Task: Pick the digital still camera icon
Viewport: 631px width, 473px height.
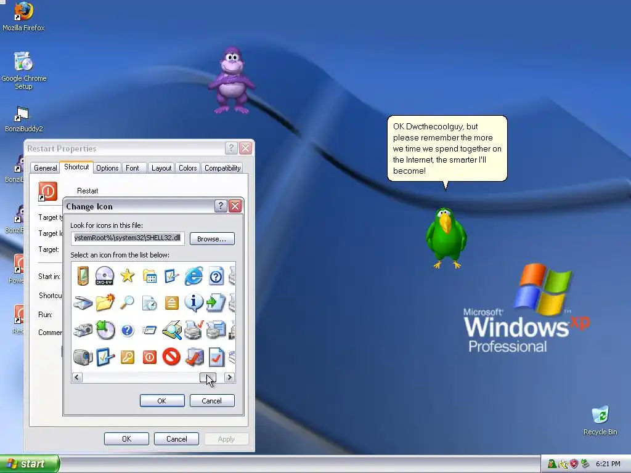Action: (83, 330)
